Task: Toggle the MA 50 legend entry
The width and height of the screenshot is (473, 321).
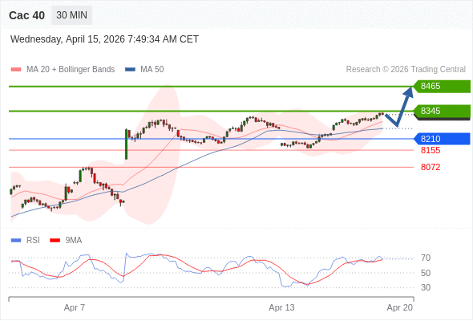Action: [x=144, y=70]
